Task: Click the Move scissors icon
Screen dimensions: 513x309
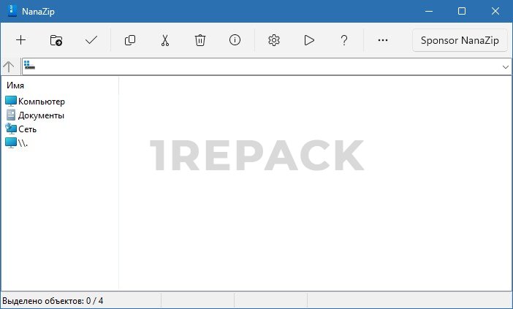Action: [x=165, y=40]
